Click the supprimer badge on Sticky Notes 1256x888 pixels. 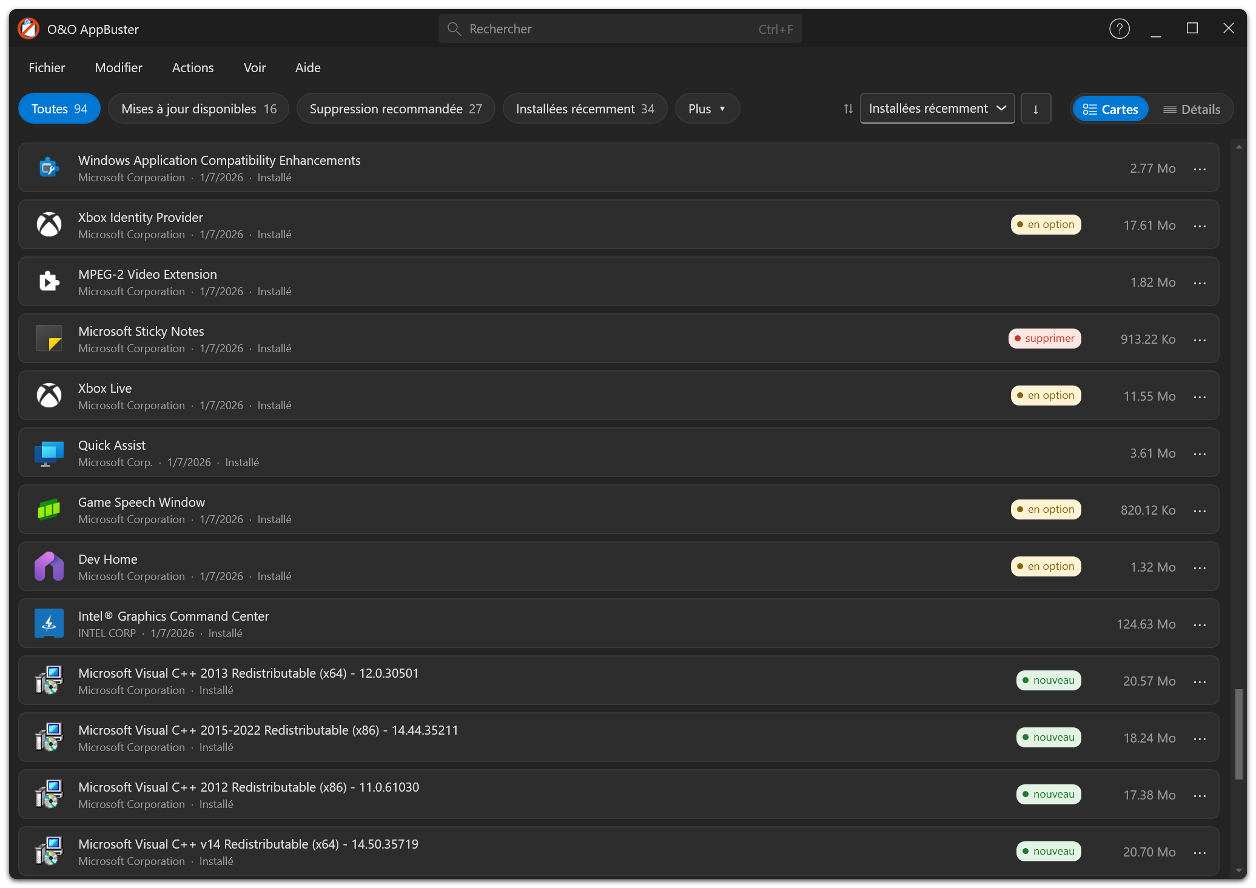coord(1044,338)
